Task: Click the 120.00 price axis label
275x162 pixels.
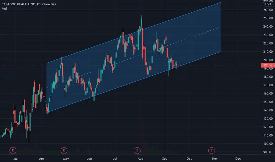Action: coord(268,127)
